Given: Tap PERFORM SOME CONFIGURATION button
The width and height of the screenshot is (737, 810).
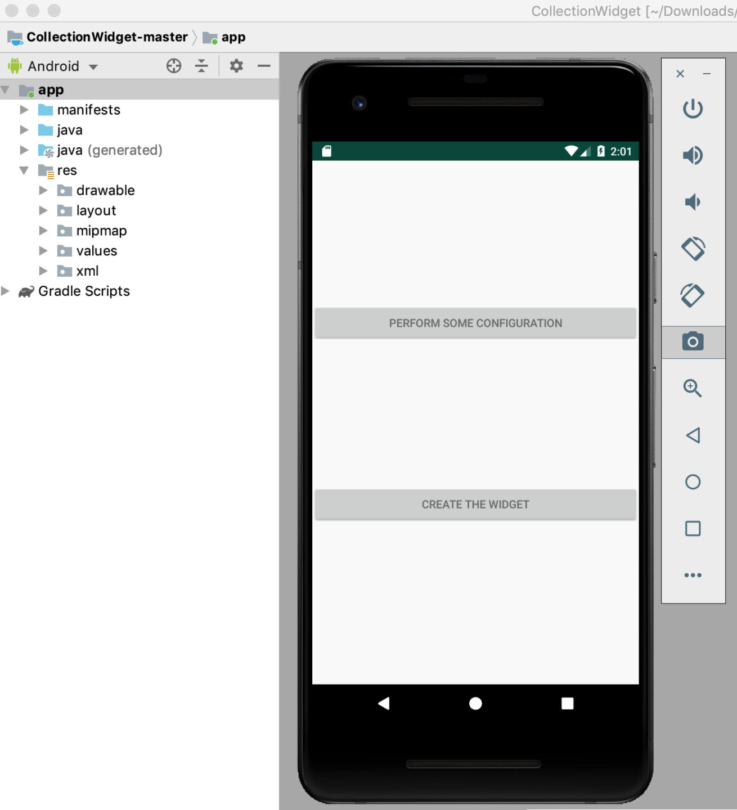Looking at the screenshot, I should click(475, 323).
